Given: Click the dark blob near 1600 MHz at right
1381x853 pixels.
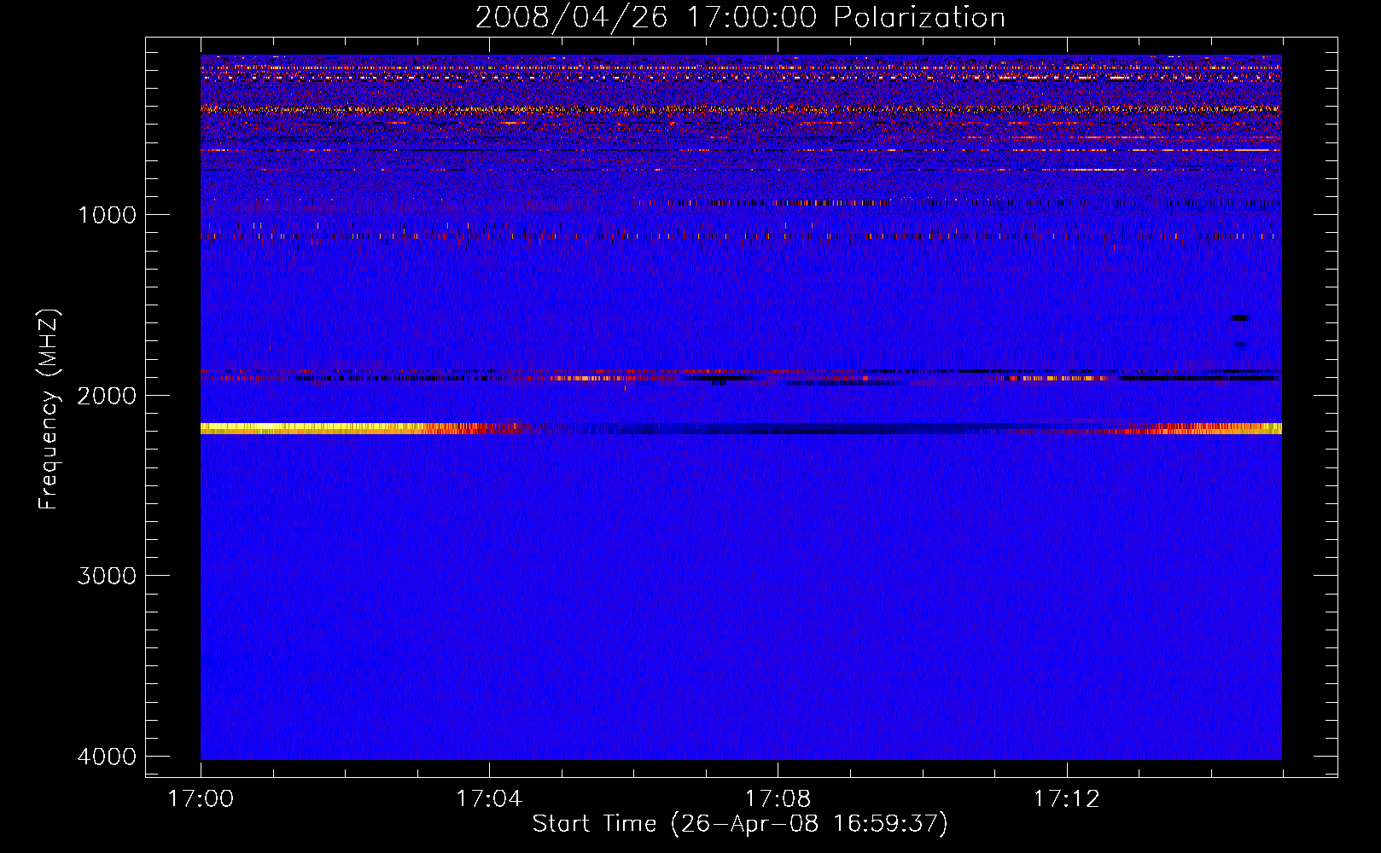Looking at the screenshot, I should click(x=1240, y=318).
